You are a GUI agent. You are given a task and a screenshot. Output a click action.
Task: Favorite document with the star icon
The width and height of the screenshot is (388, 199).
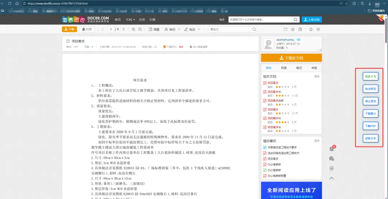point(293,29)
